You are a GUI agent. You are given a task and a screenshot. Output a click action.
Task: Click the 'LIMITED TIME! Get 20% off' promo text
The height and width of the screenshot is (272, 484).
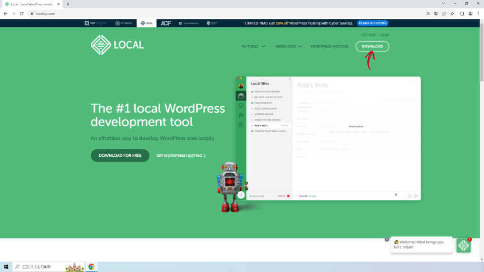point(299,23)
